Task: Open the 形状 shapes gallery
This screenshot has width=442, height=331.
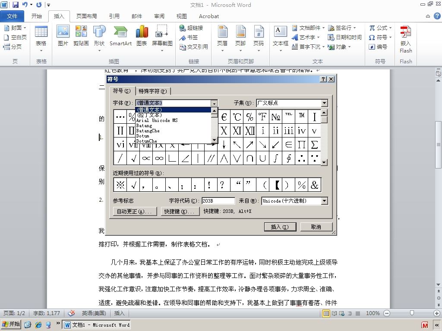Action: pos(99,38)
